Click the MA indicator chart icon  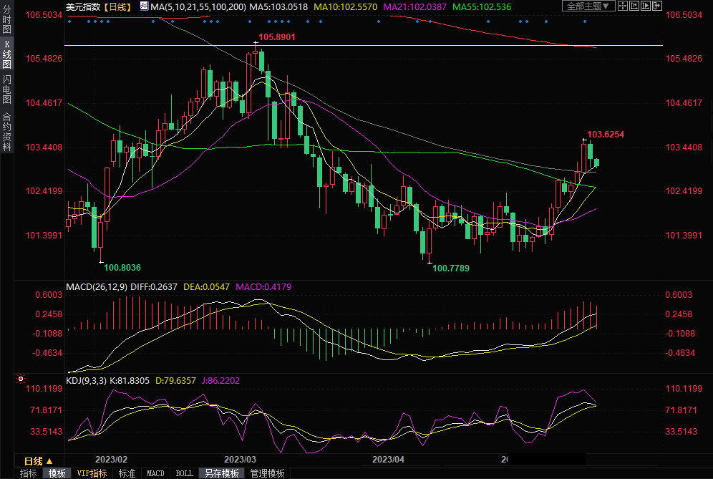point(144,6)
